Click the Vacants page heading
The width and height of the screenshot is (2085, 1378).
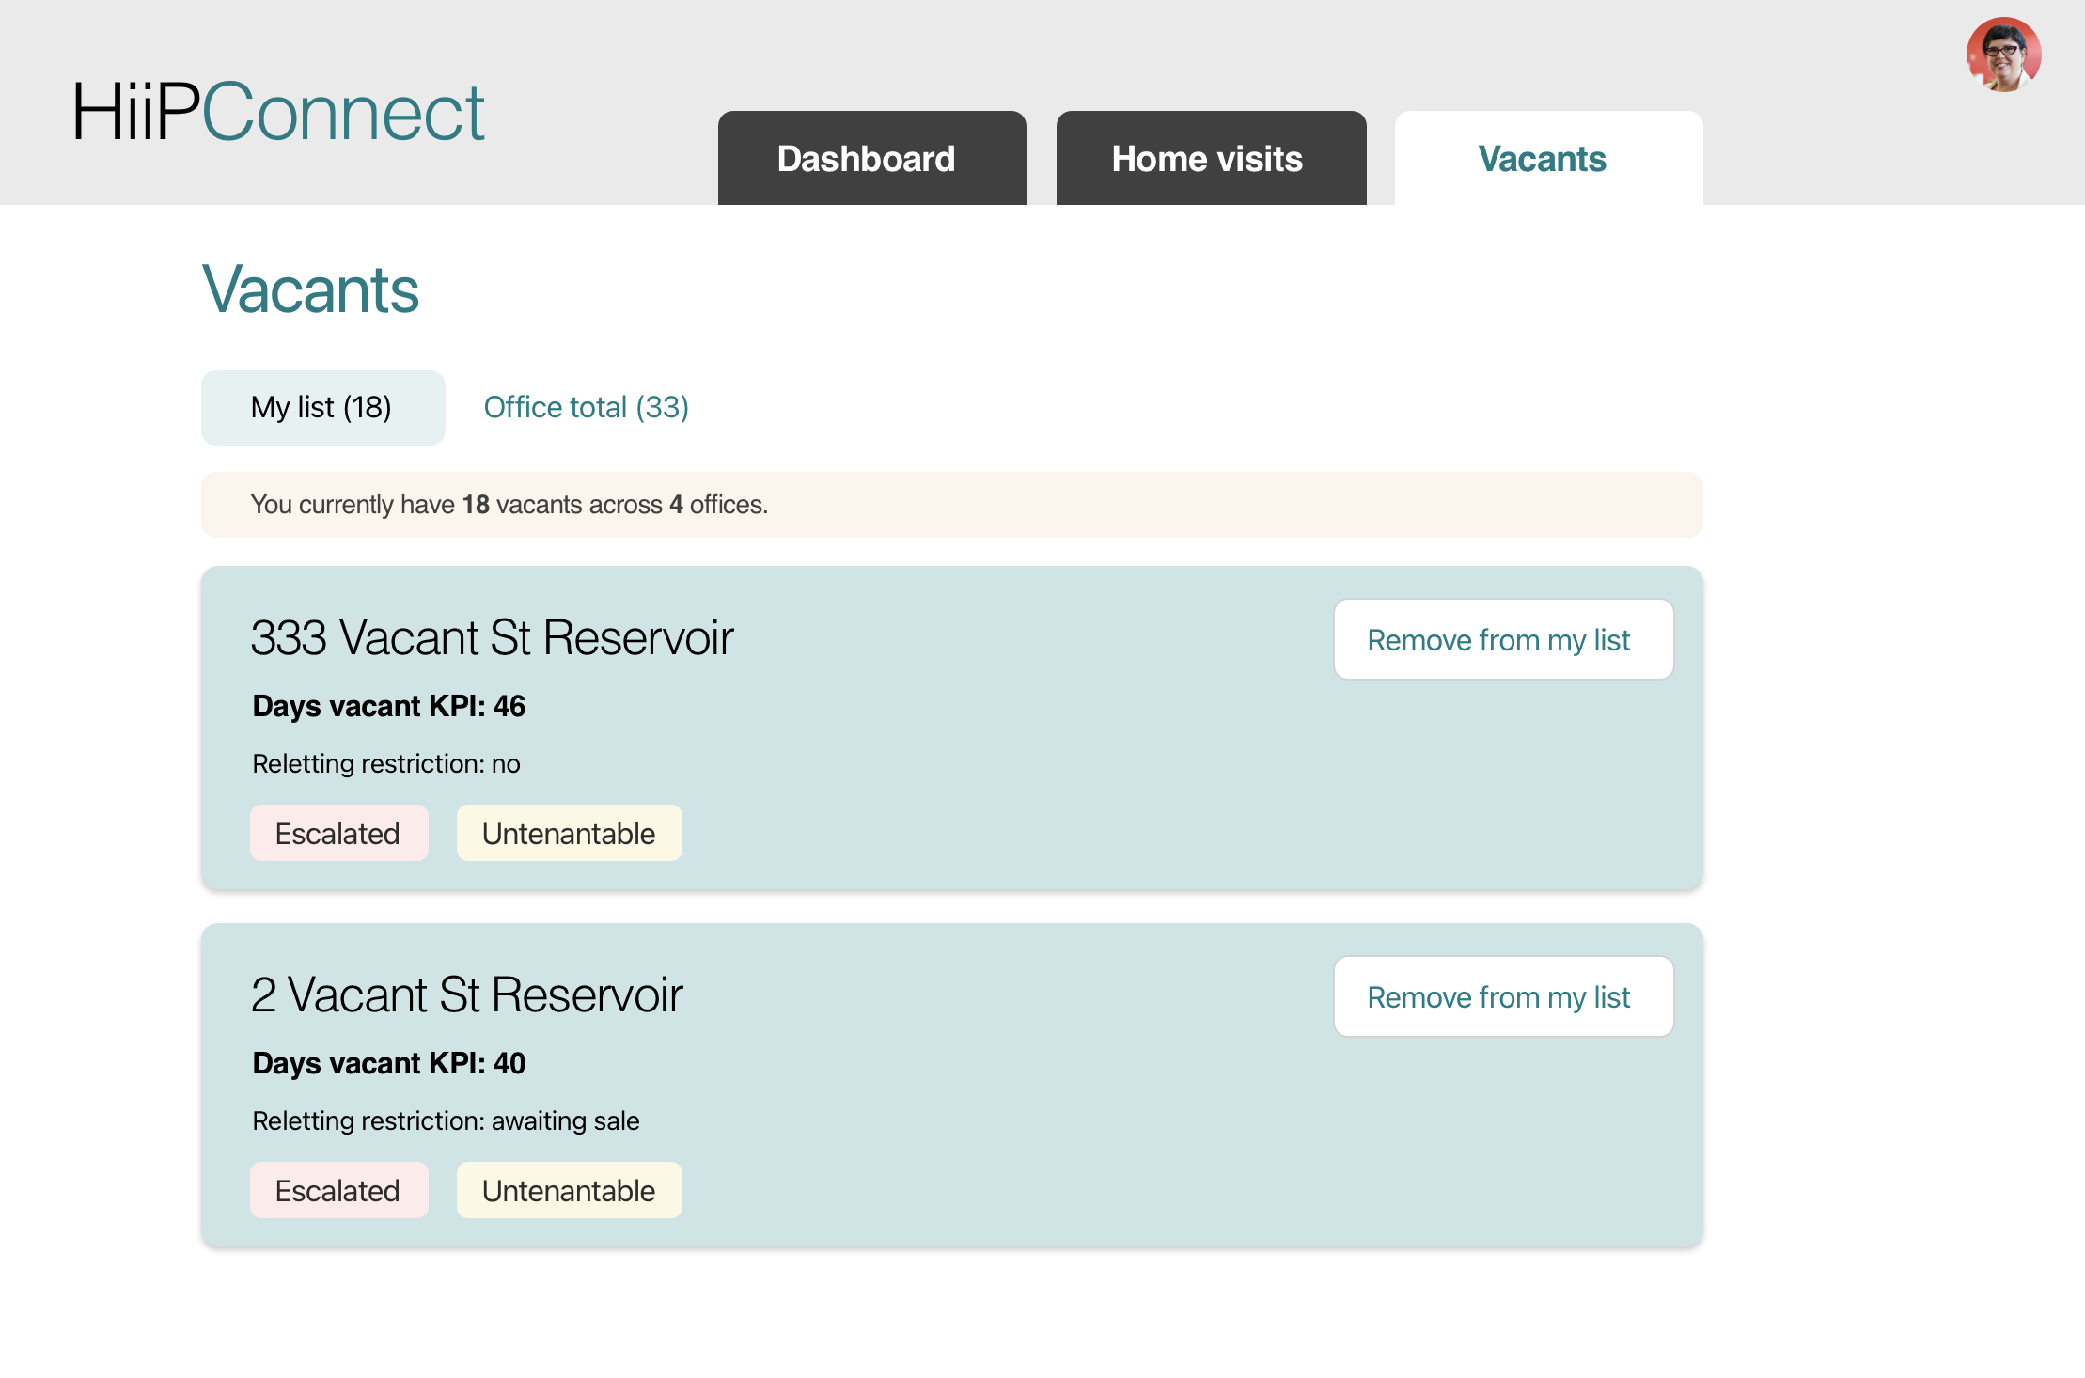[310, 290]
